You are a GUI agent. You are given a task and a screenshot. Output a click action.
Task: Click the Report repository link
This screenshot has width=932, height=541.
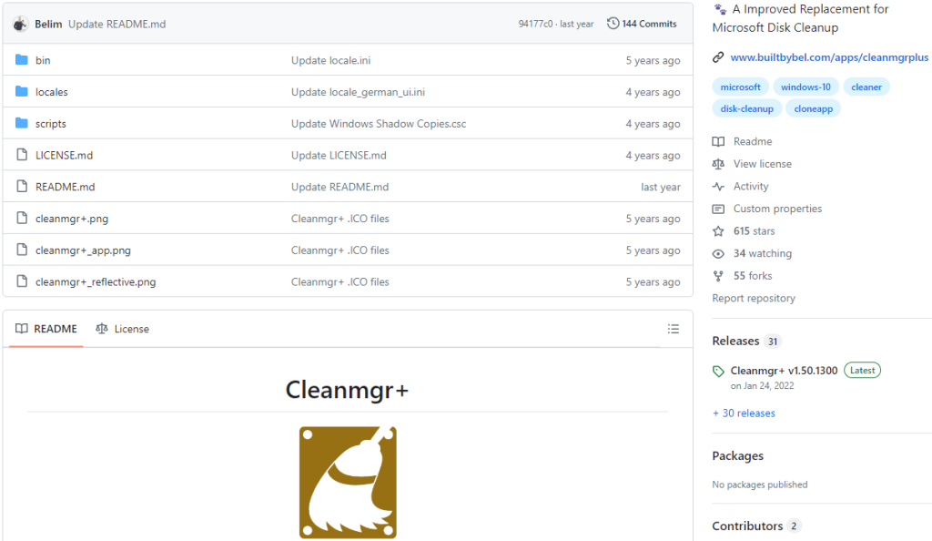(x=754, y=298)
